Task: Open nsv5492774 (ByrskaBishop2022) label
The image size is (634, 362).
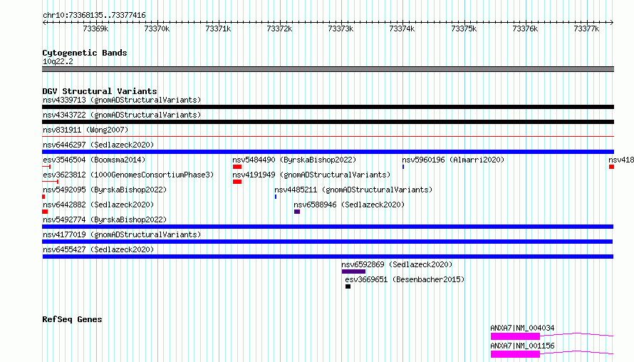Action: tap(105, 219)
